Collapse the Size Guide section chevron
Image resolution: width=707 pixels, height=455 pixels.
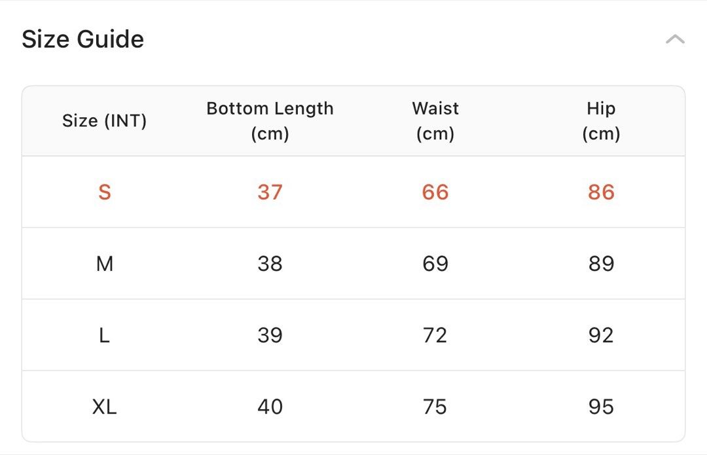pyautogui.click(x=675, y=39)
